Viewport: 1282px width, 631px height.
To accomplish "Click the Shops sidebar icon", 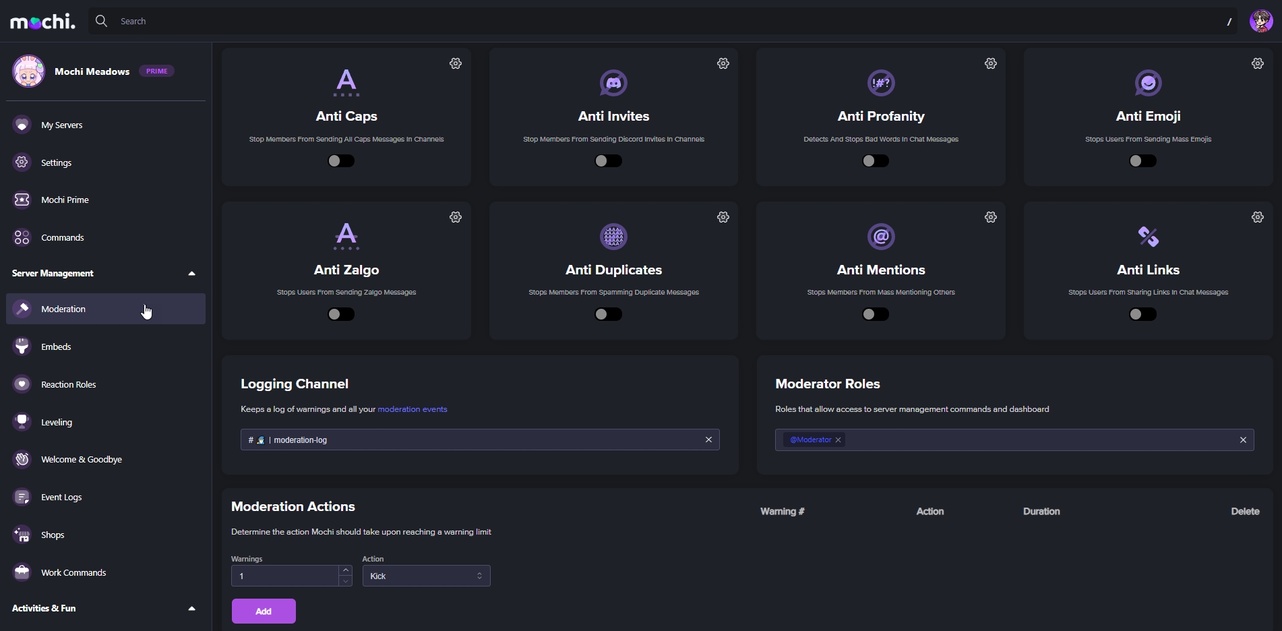I will pos(22,535).
